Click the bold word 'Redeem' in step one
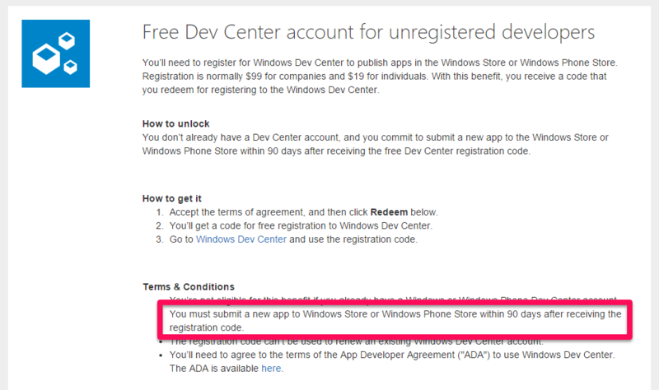659x390 pixels. point(389,212)
